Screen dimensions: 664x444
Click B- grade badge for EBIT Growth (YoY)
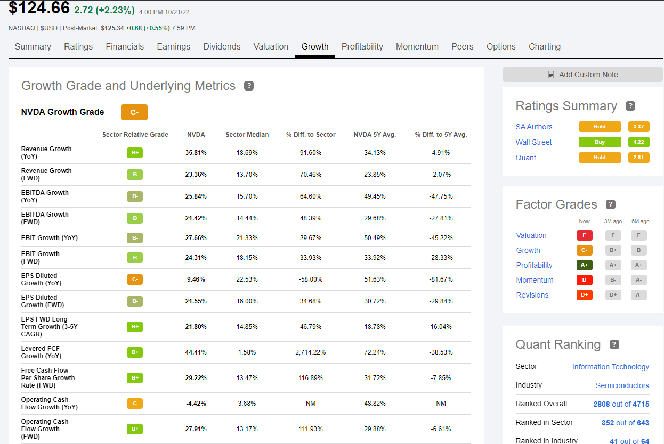[x=135, y=238]
